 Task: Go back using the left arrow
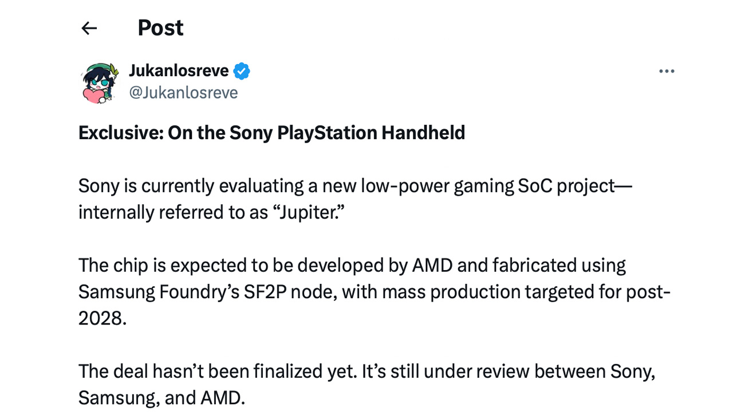(89, 28)
